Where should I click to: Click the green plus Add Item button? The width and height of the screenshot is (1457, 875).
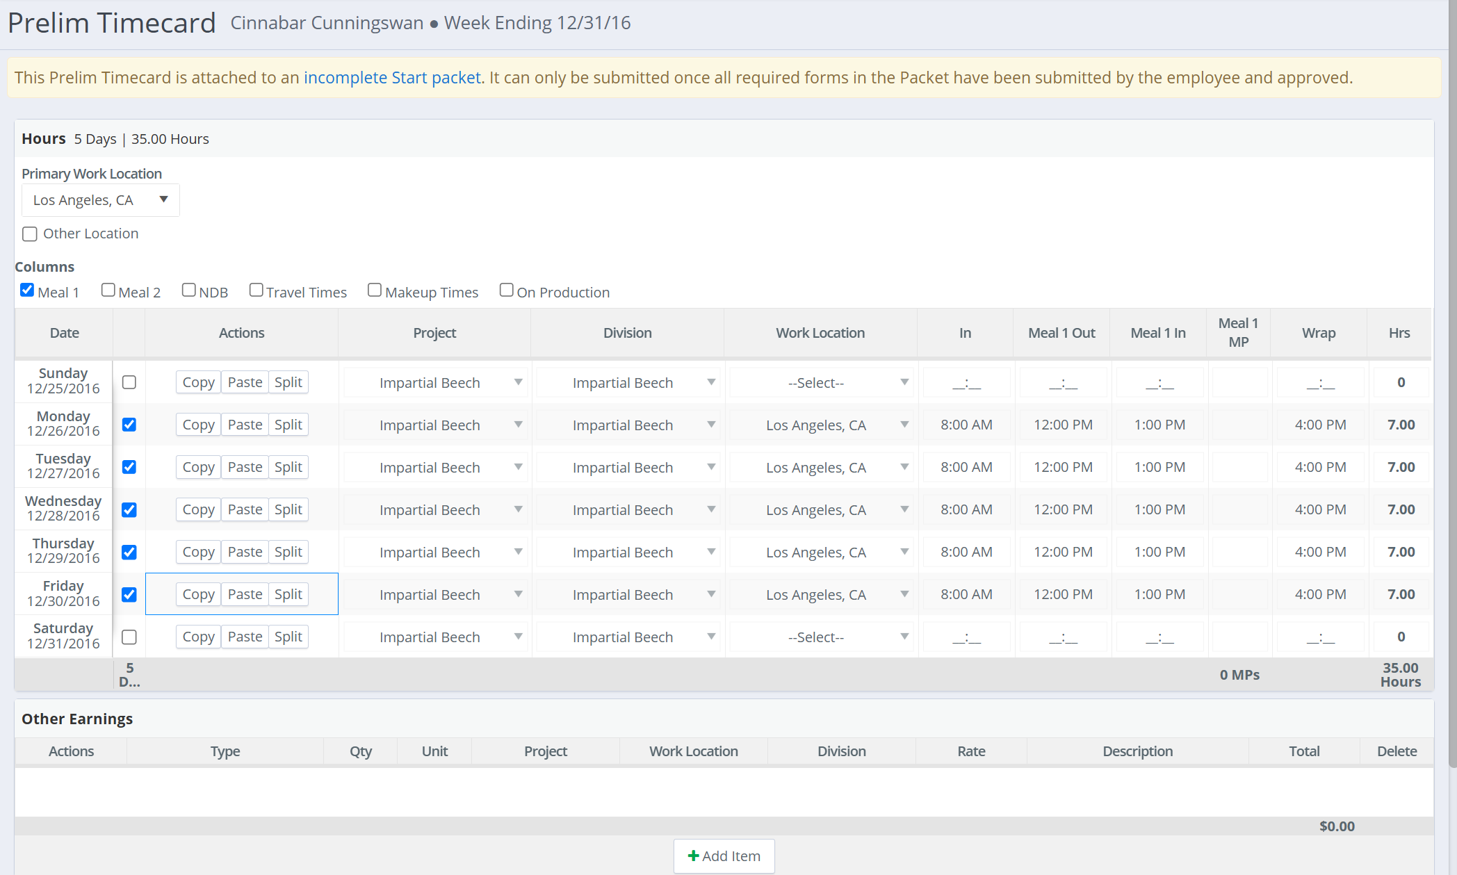(724, 856)
